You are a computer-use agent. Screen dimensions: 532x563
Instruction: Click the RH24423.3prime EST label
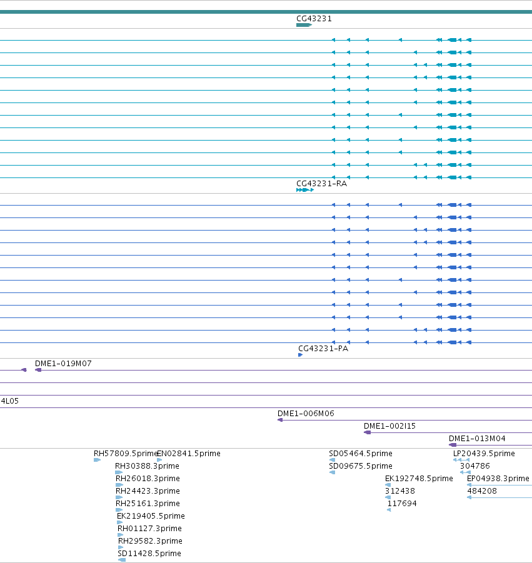point(148,491)
